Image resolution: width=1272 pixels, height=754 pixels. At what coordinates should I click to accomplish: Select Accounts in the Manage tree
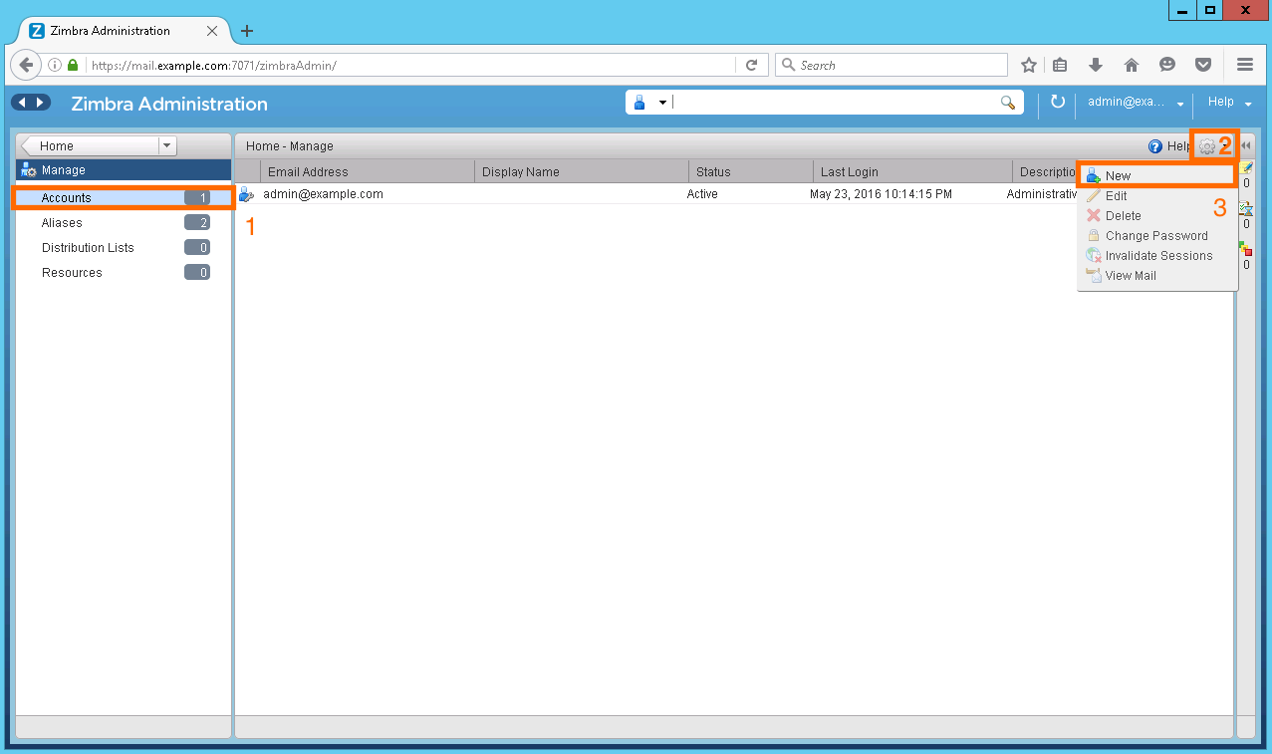(124, 198)
